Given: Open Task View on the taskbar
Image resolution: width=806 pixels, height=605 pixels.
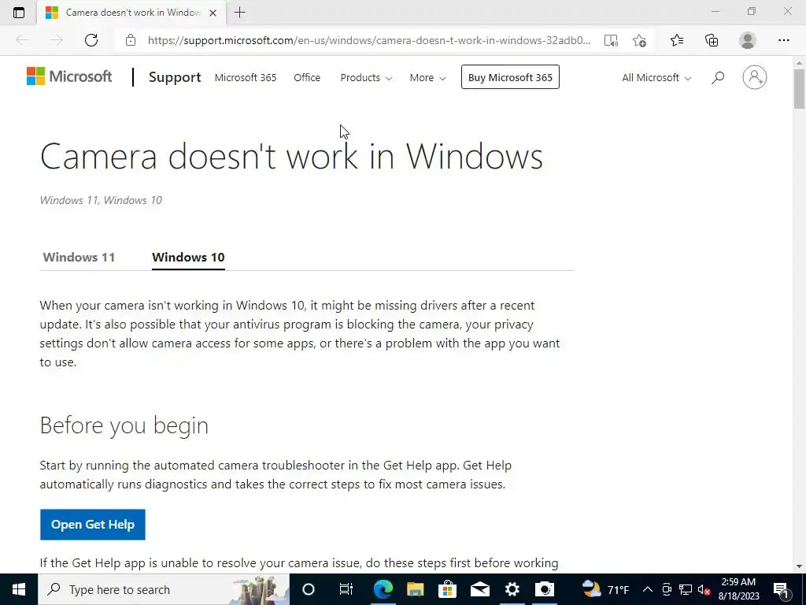Looking at the screenshot, I should click(346, 589).
